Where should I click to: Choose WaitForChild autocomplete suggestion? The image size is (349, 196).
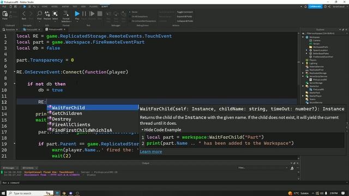93,108
